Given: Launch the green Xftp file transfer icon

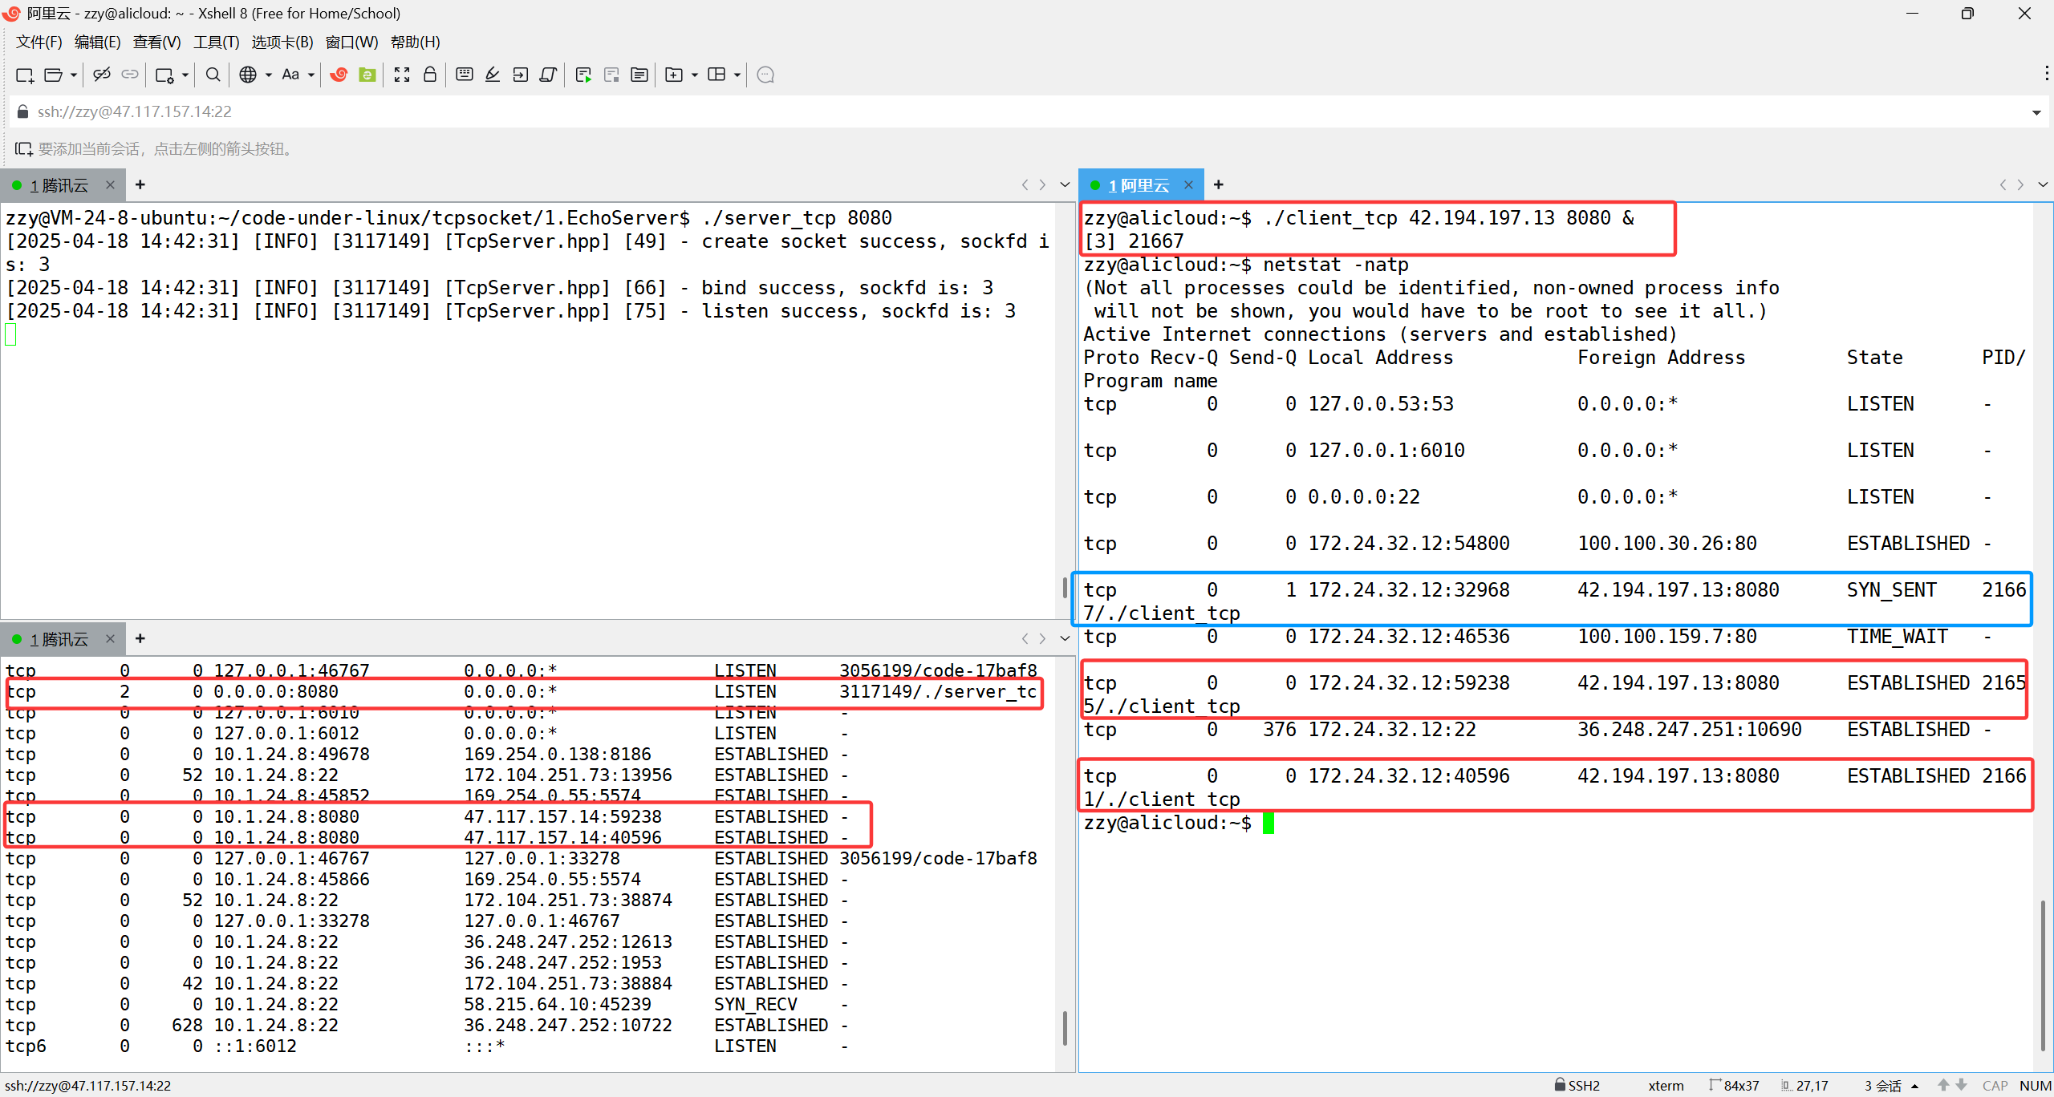Looking at the screenshot, I should (x=367, y=75).
